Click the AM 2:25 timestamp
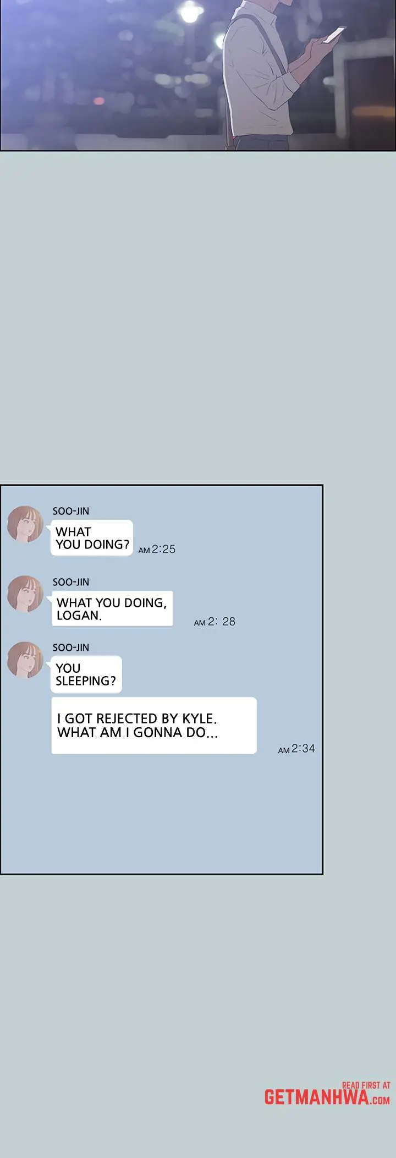 pyautogui.click(x=157, y=549)
